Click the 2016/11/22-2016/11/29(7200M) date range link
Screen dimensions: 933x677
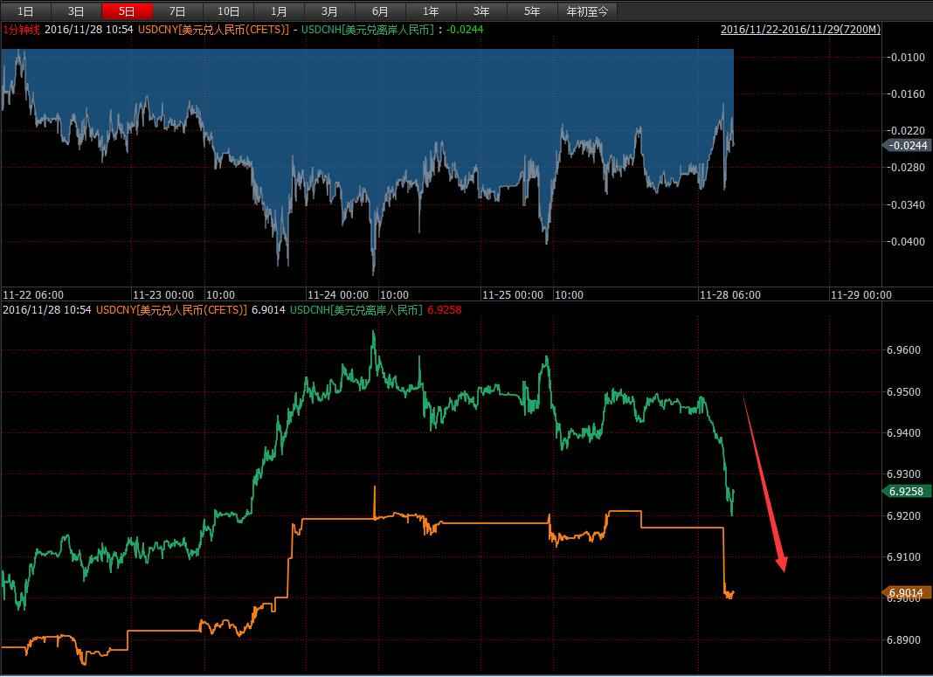(800, 30)
